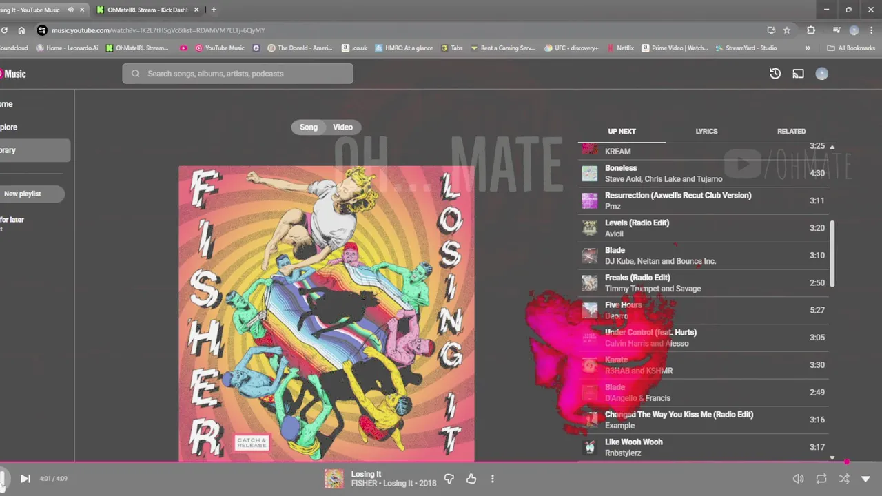Screen dimensions: 882x496
Task: Click the small album thumbnail in player bar
Action: pos(334,478)
